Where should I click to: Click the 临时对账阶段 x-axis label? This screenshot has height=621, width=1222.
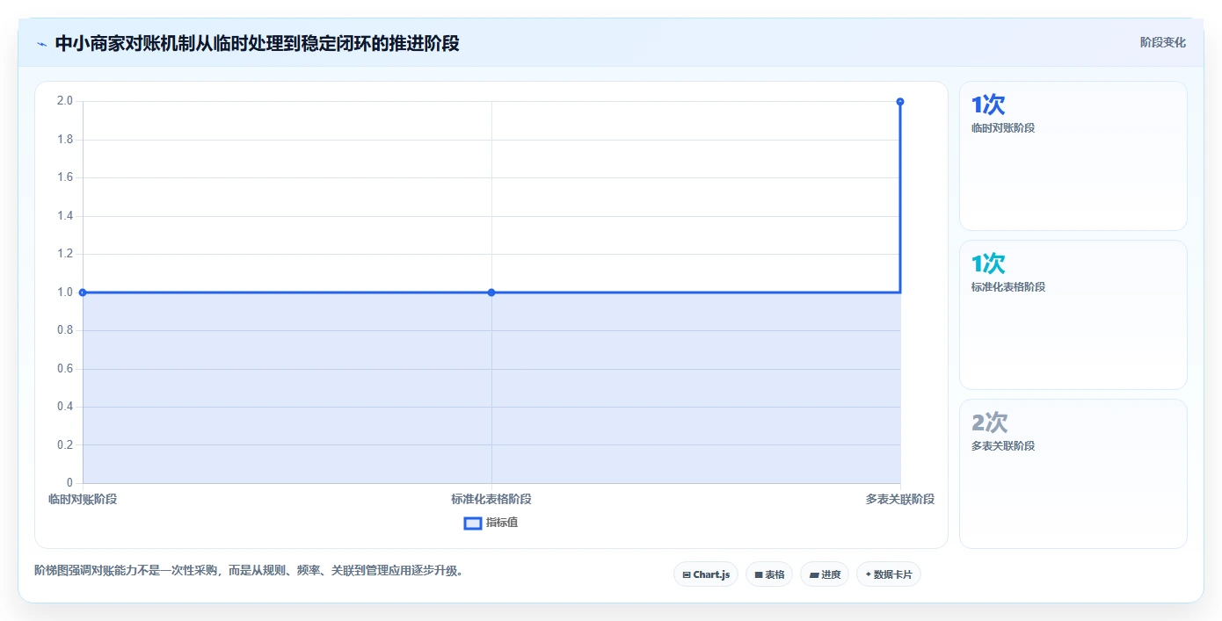pyautogui.click(x=83, y=499)
